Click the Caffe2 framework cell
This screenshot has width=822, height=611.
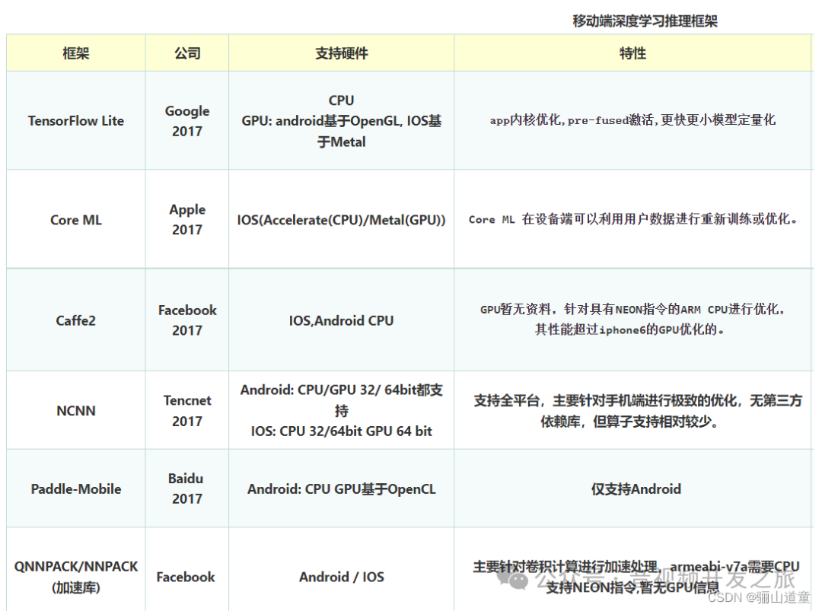coord(76,320)
